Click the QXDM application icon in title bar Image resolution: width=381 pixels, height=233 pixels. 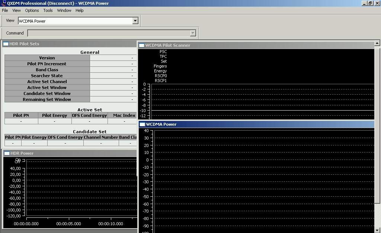(3, 3)
